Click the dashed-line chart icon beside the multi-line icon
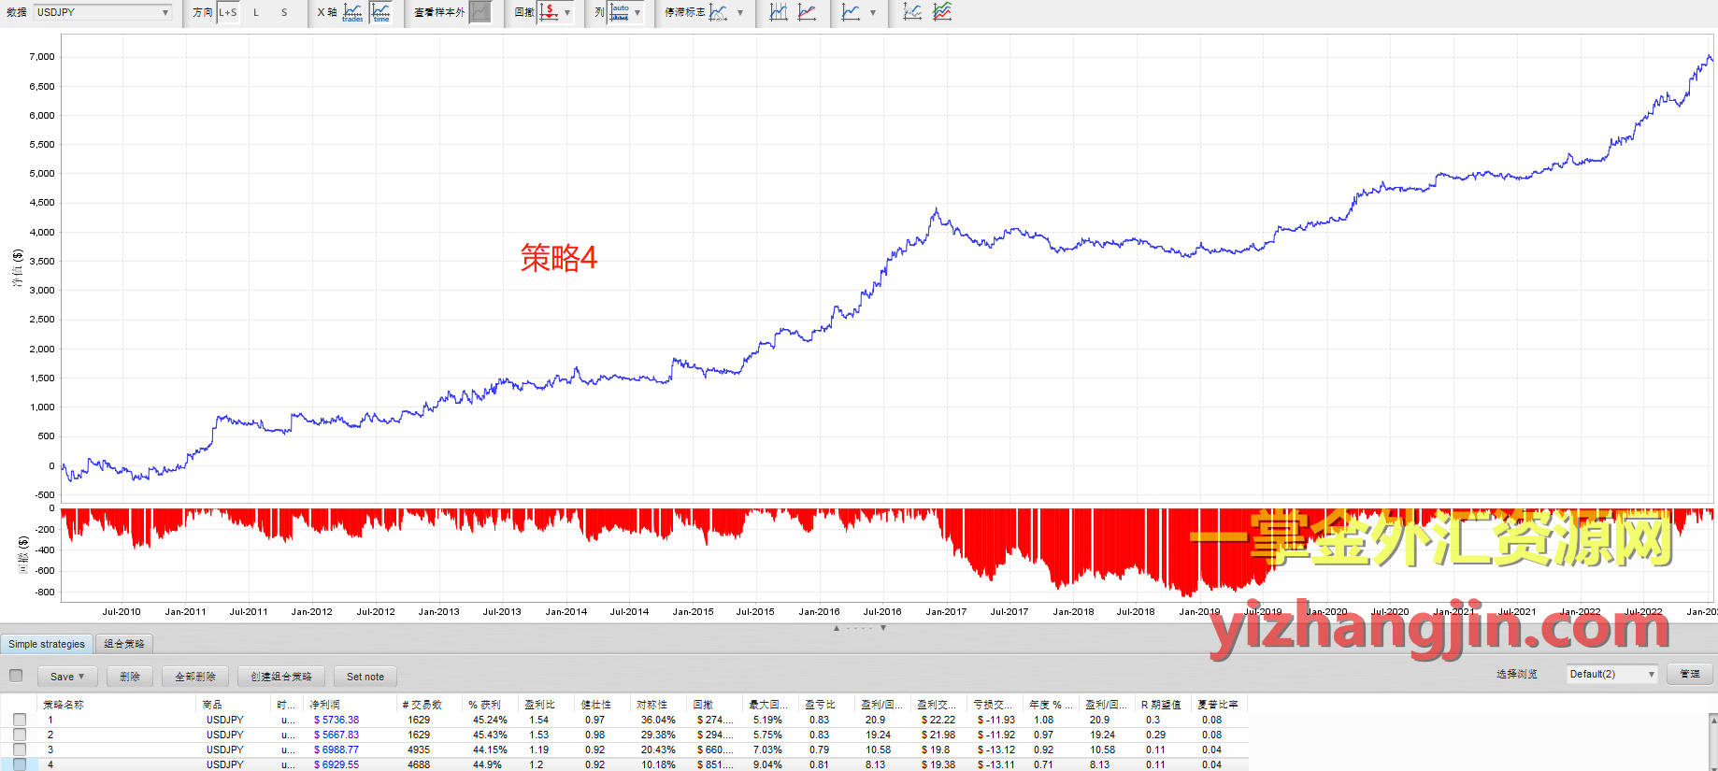 coord(912,12)
